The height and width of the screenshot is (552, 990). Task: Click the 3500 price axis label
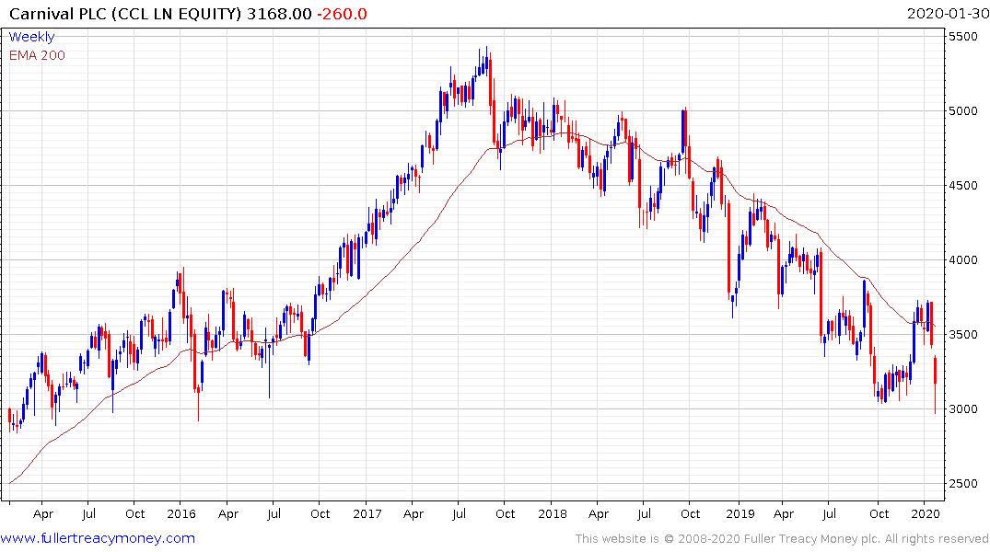tap(963, 334)
